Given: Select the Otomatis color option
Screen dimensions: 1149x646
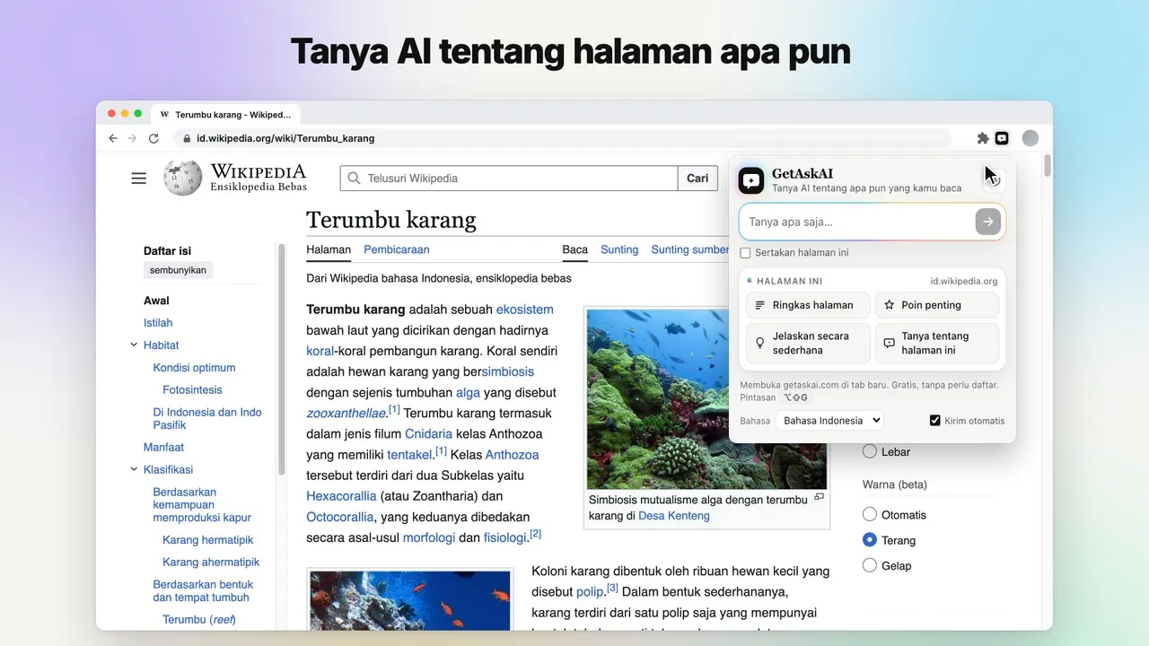Looking at the screenshot, I should click(869, 514).
